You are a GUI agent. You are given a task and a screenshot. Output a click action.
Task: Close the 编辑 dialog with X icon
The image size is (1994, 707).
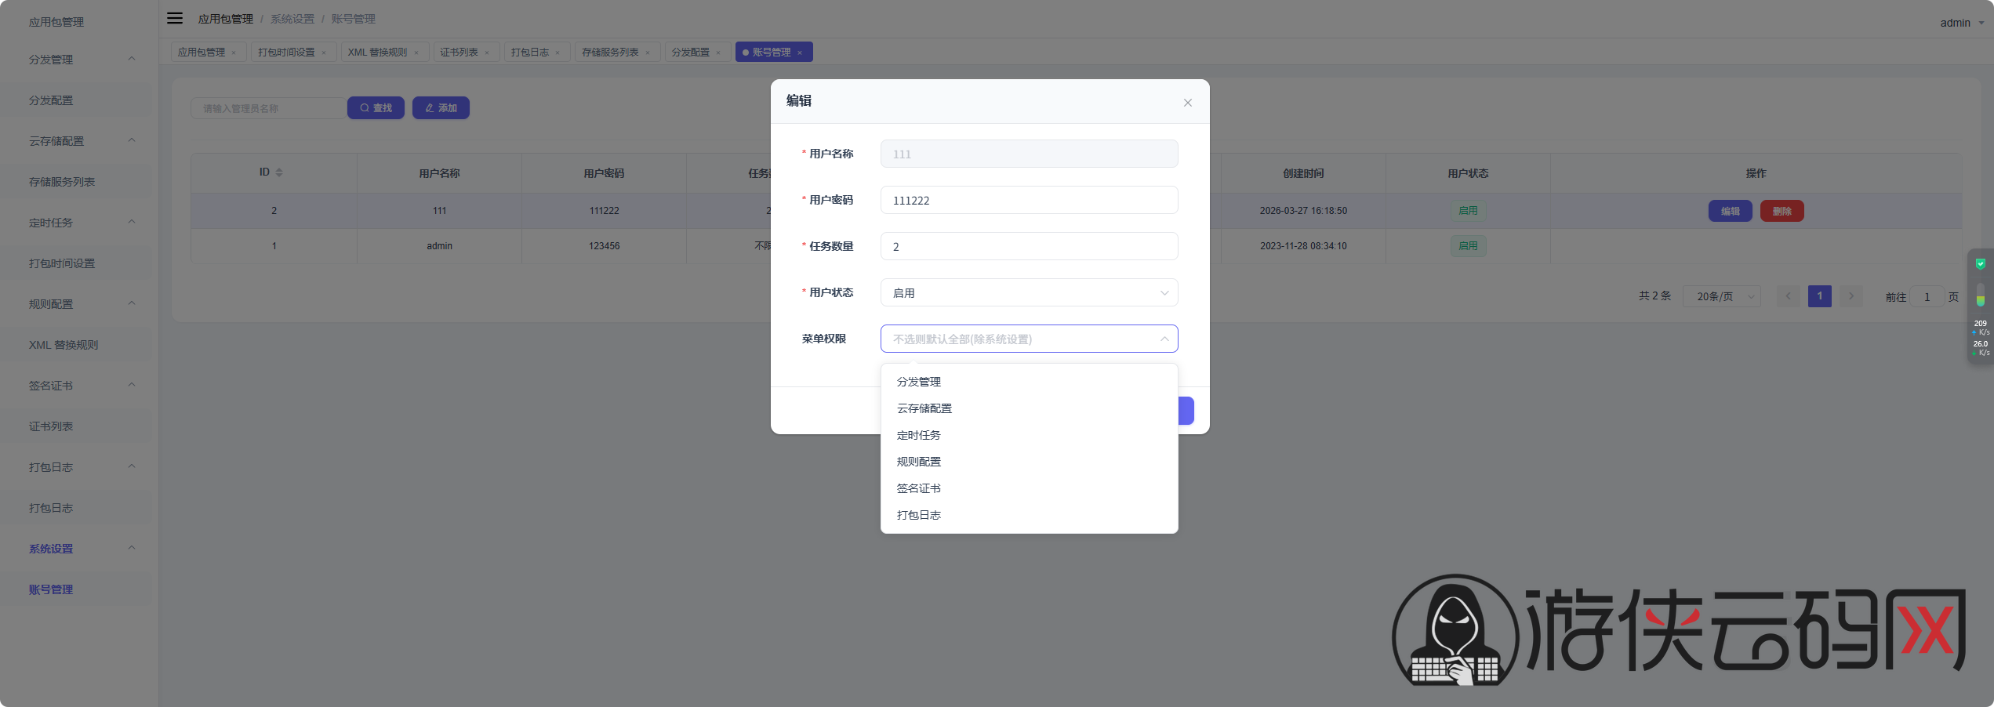[x=1187, y=103]
